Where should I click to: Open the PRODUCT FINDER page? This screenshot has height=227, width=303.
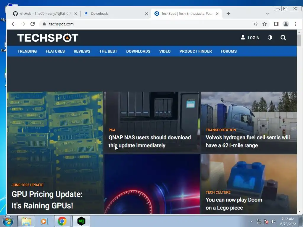pos(196,51)
